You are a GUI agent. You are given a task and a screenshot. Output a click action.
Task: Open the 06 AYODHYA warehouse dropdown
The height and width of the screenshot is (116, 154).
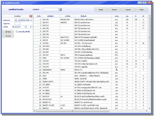(23, 20)
